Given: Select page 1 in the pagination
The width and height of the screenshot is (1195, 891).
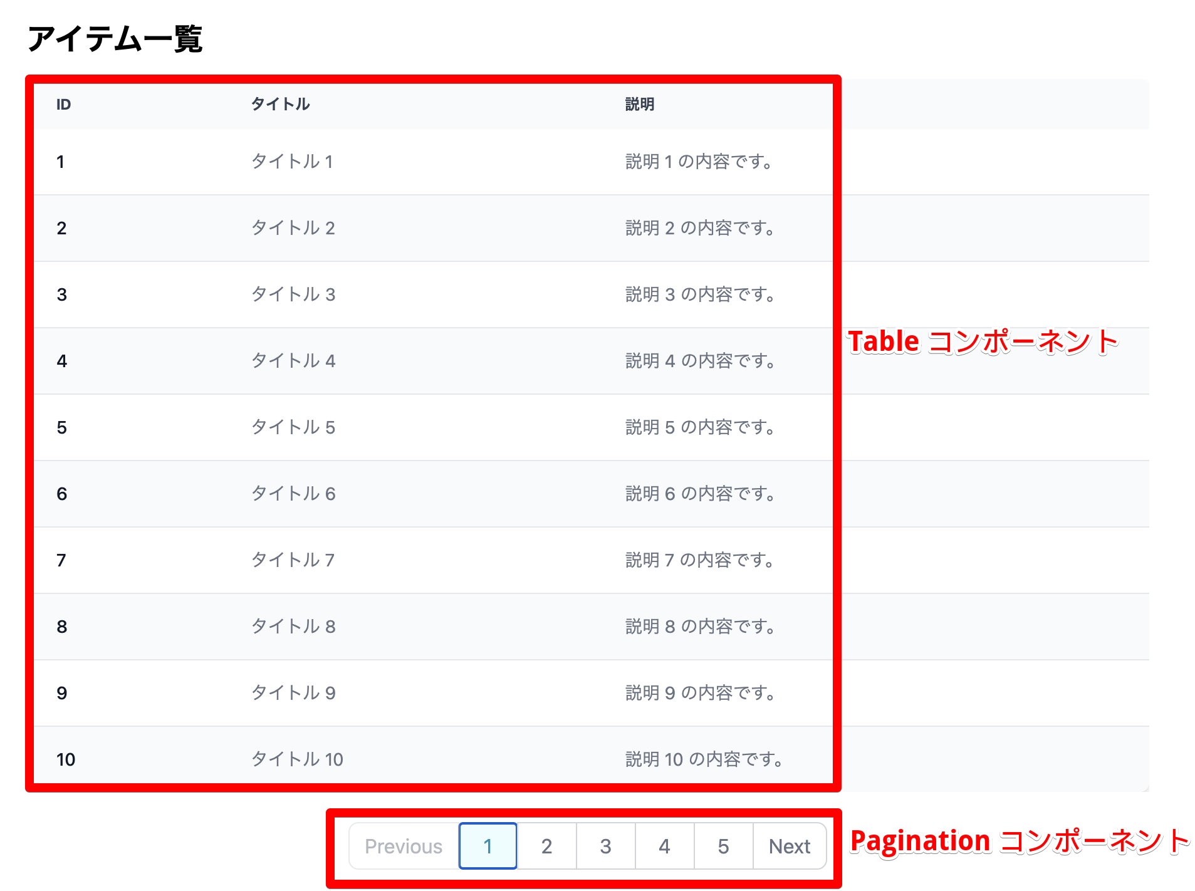Looking at the screenshot, I should tap(488, 846).
